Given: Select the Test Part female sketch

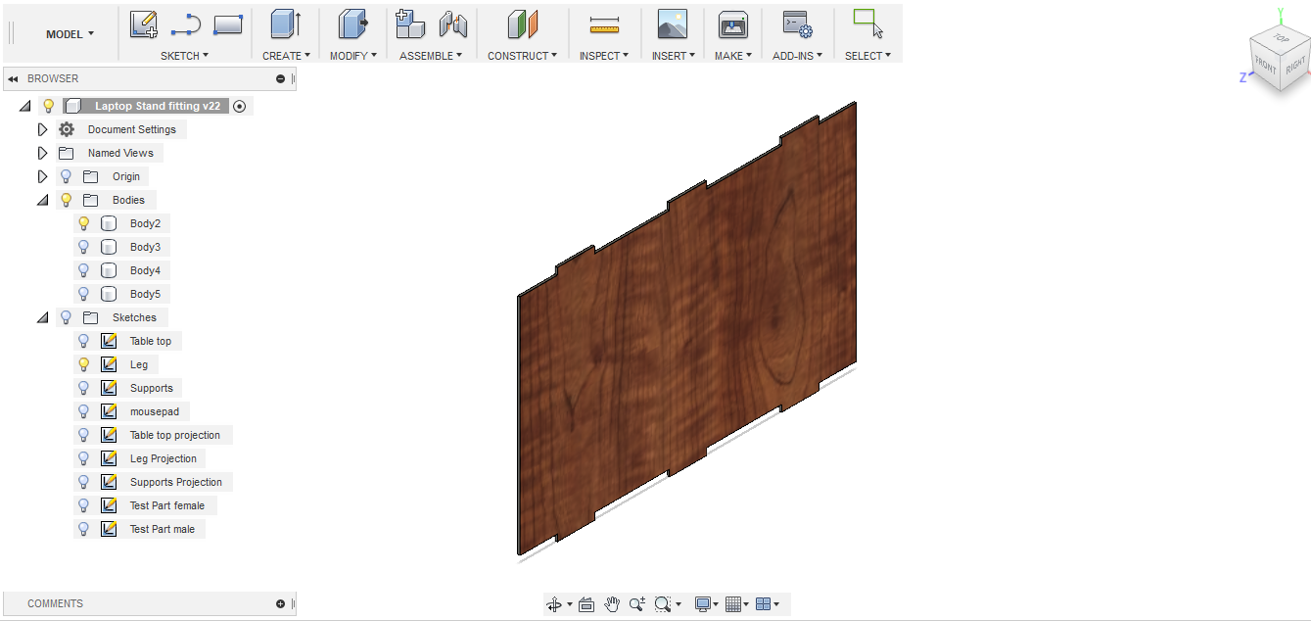Looking at the screenshot, I should [x=167, y=505].
